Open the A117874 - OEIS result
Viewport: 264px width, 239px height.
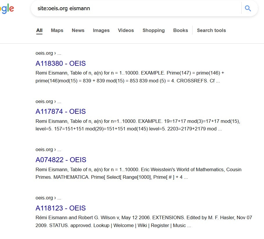coord(61,111)
